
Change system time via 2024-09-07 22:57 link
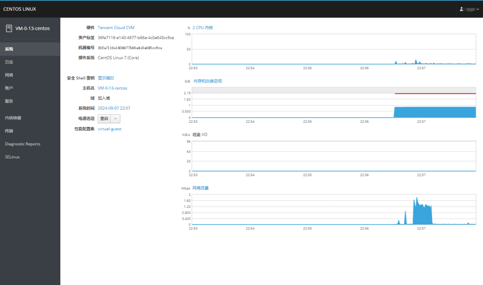(114, 108)
